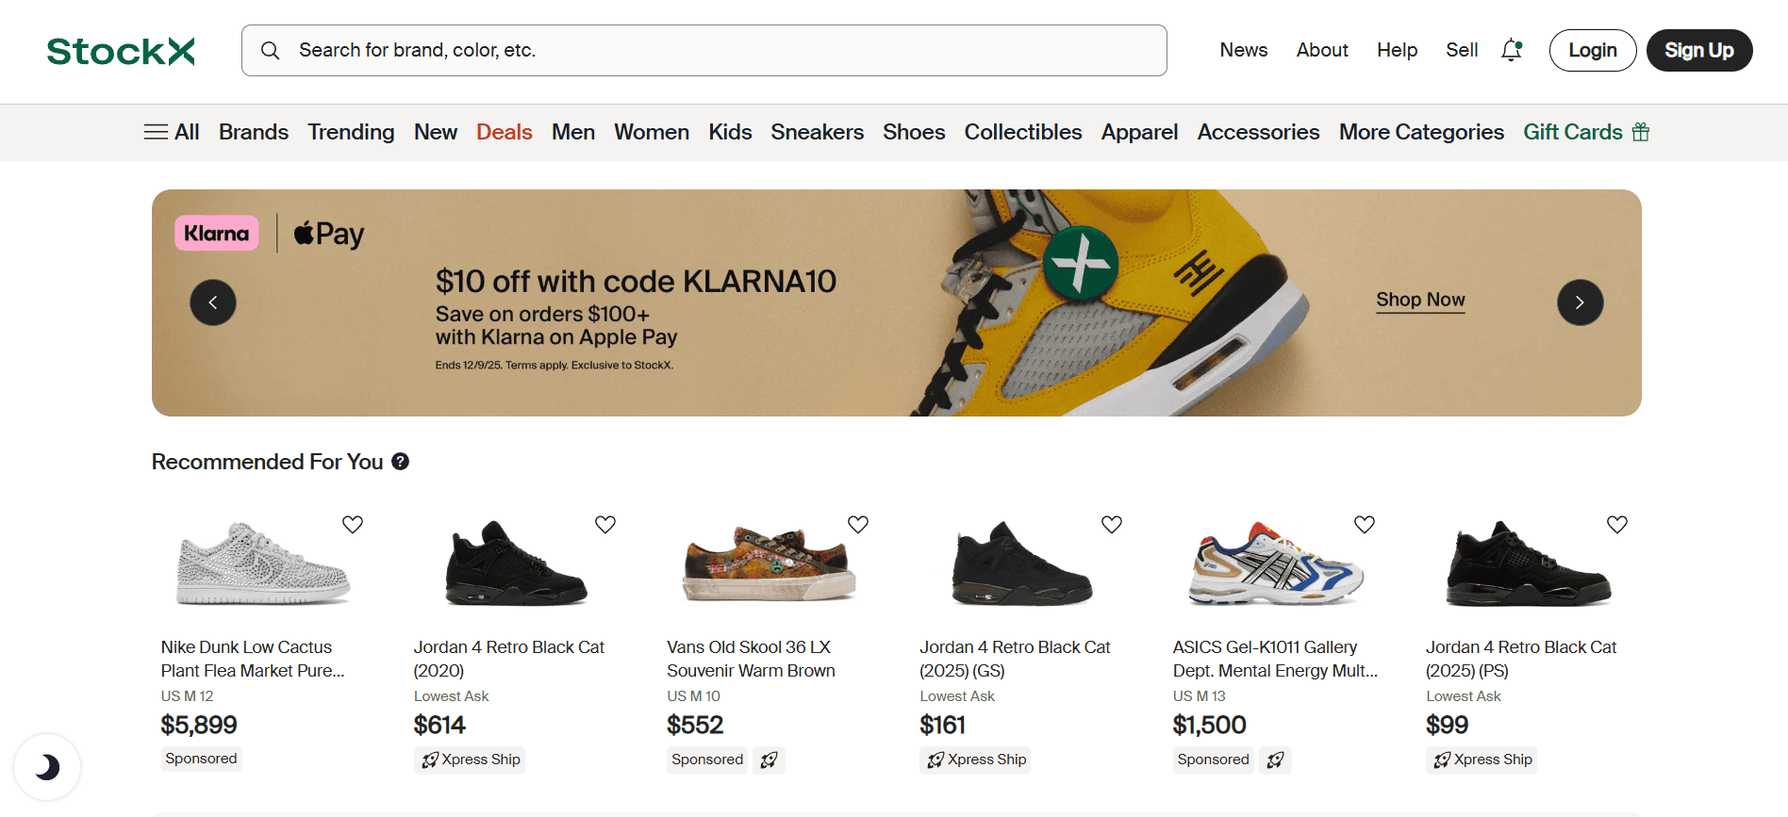Screen dimensions: 1788x817
Task: Click the help question mark near Recommended For You
Action: (400, 461)
